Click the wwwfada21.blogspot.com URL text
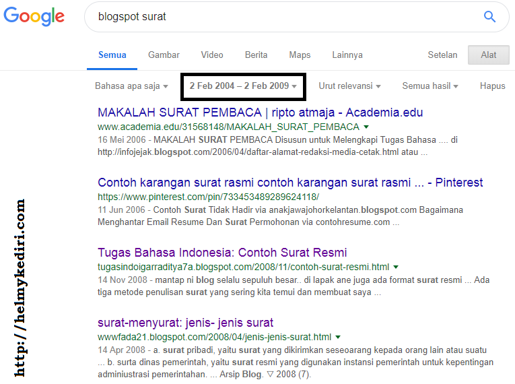Screen dimensions: 515x384 pos(214,337)
